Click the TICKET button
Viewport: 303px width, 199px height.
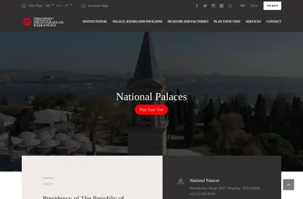[272, 6]
